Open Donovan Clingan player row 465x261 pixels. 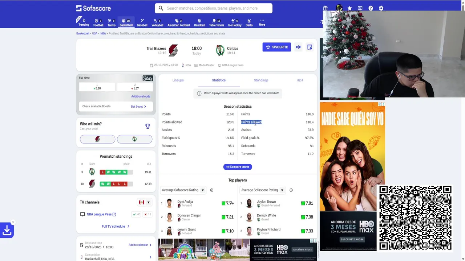click(x=198, y=217)
